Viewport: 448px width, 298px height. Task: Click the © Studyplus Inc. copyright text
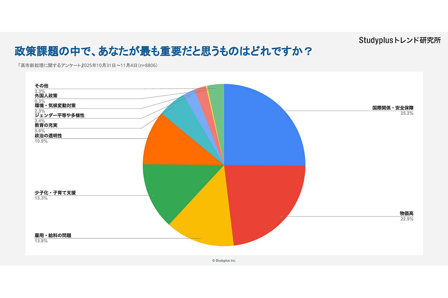click(x=224, y=261)
